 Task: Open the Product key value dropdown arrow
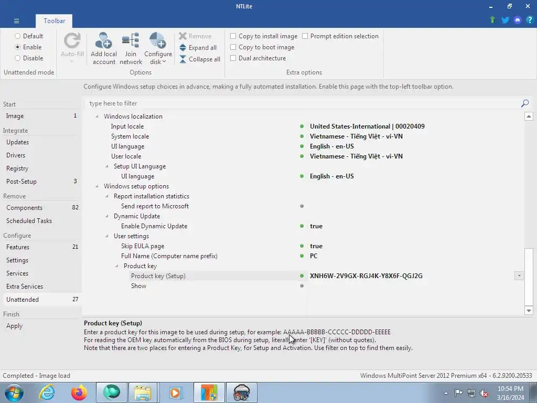pos(519,276)
